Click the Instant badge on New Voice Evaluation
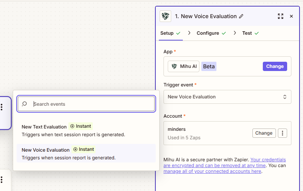 [x=83, y=149]
